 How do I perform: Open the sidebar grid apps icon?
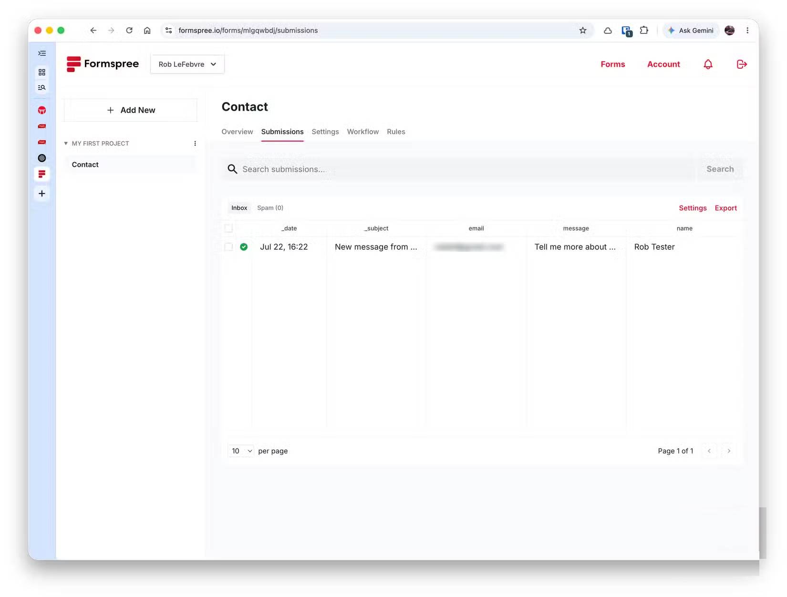[42, 72]
